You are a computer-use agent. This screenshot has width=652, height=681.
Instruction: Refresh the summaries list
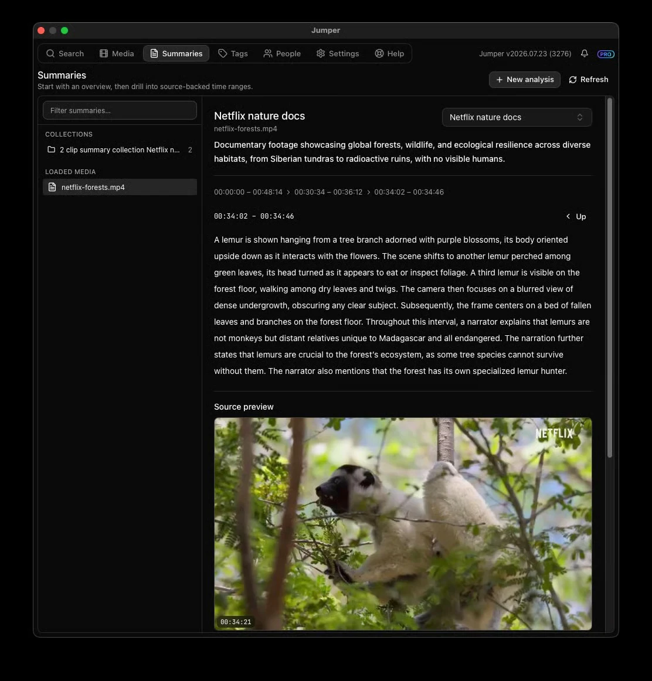click(x=588, y=80)
